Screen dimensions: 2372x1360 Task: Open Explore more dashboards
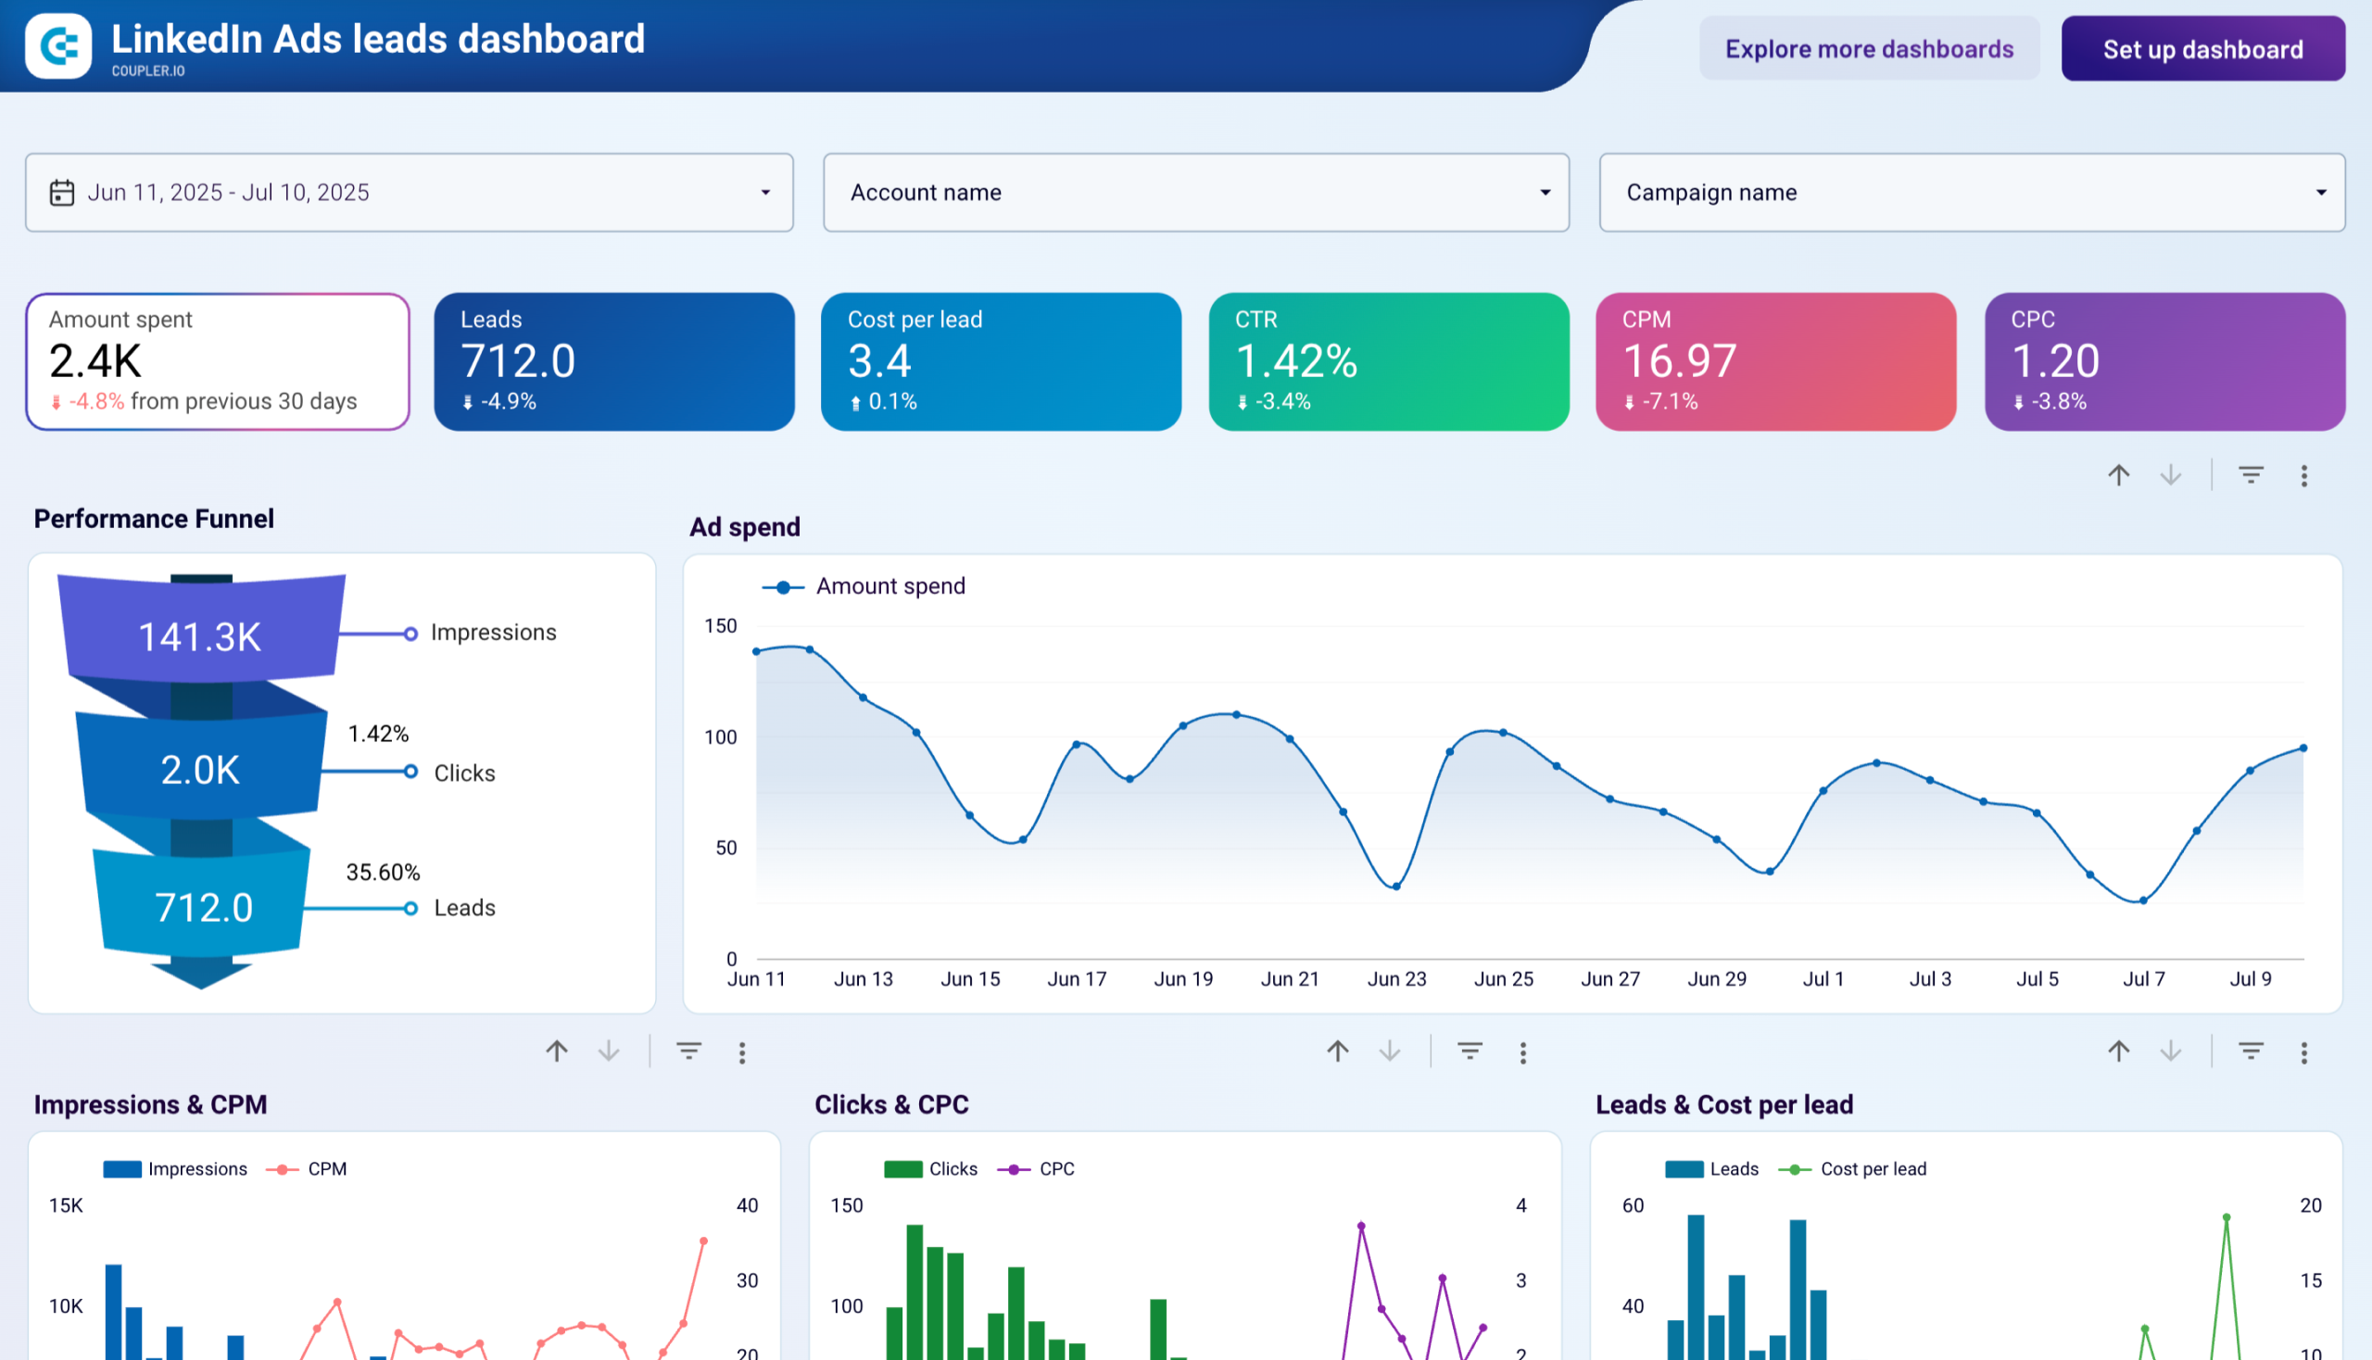[1869, 48]
